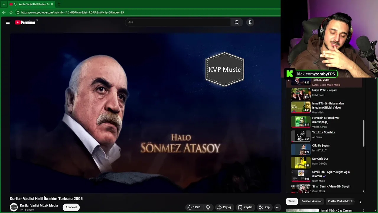The height and width of the screenshot is (213, 378).
Task: Click the Ulus Müzik channel name
Action: 318,112
